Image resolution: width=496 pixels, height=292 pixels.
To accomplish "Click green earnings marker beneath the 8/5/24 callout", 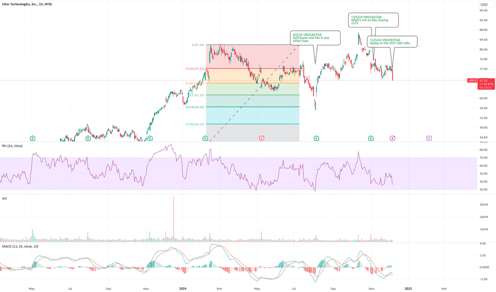I will pyautogui.click(x=316, y=138).
